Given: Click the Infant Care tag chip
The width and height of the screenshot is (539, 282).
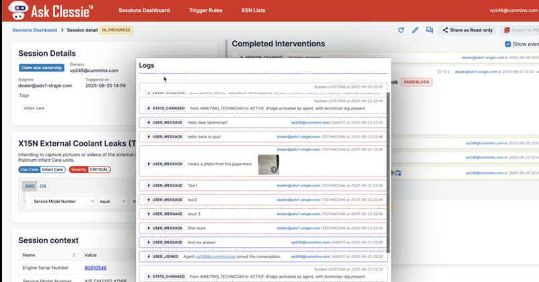Looking at the screenshot, I should [34, 108].
